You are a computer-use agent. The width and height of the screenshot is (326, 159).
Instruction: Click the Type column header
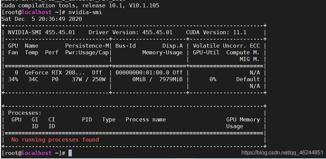[x=109, y=119]
